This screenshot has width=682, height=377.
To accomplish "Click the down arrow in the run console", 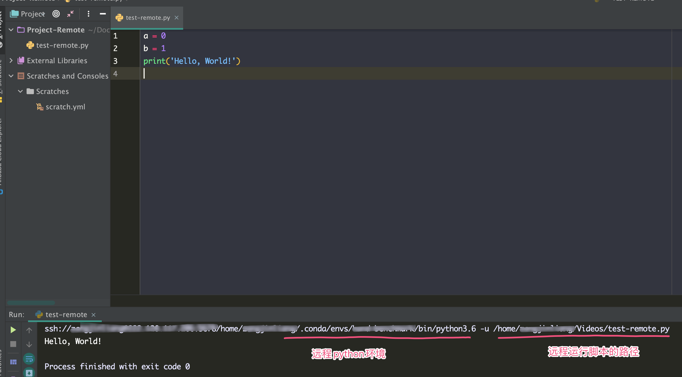I will (x=29, y=344).
